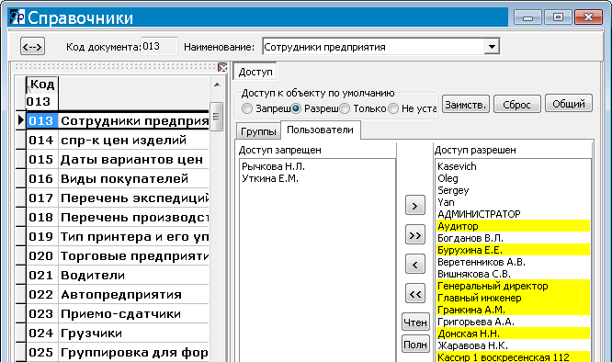Image resolution: width=612 pixels, height=362 pixels.
Task: Select the Только radio button
Action: coord(345,108)
